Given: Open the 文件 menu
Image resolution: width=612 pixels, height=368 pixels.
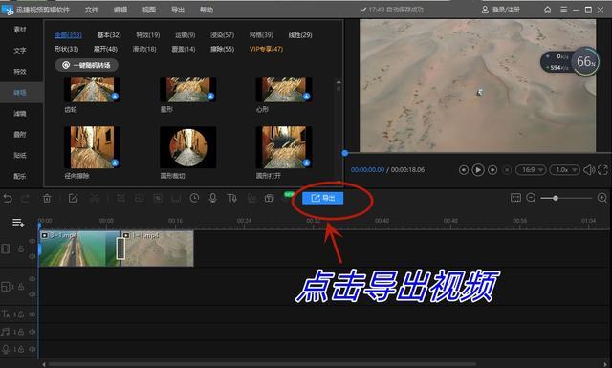Looking at the screenshot, I should [92, 10].
